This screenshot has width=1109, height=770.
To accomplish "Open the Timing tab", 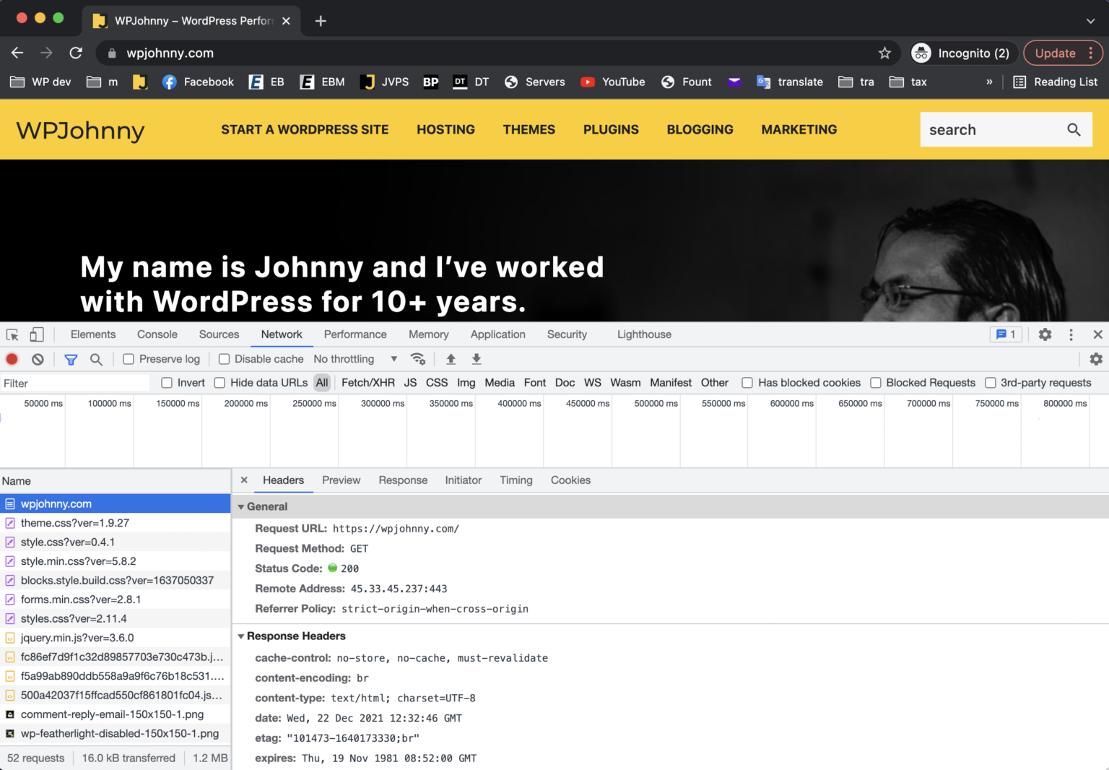I will 516,480.
